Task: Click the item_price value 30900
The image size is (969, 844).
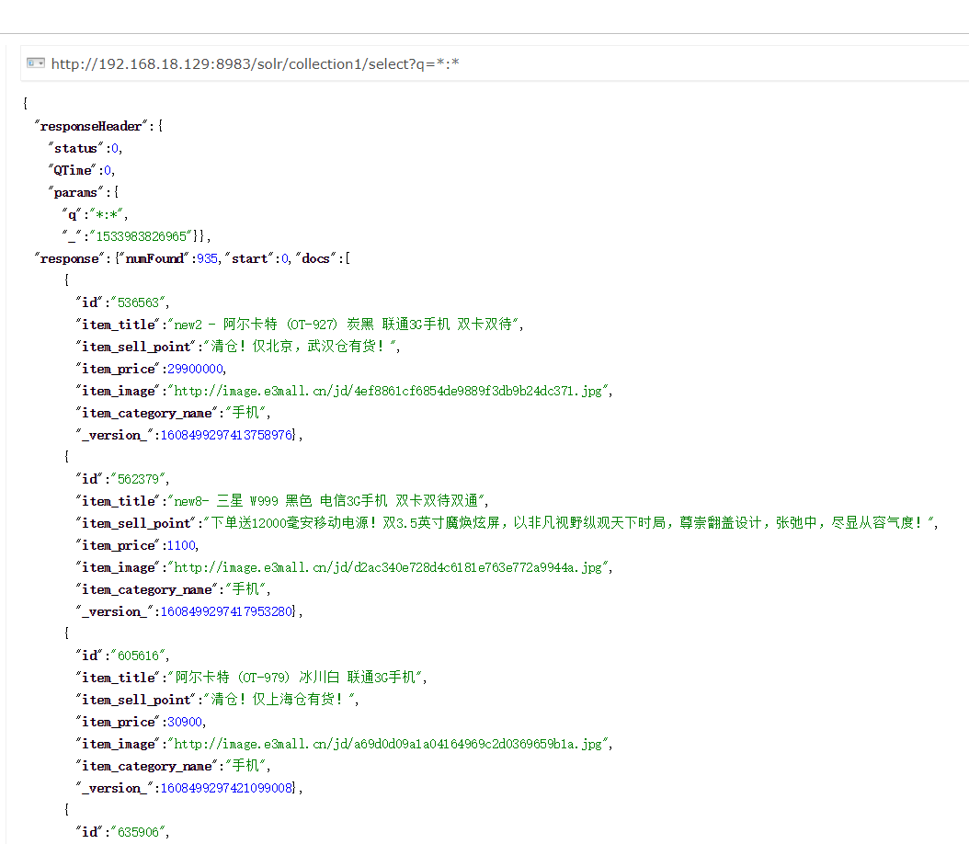Action: click(x=185, y=722)
